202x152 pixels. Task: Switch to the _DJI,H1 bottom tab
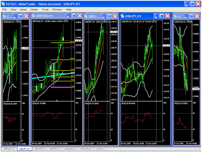pos(100,149)
